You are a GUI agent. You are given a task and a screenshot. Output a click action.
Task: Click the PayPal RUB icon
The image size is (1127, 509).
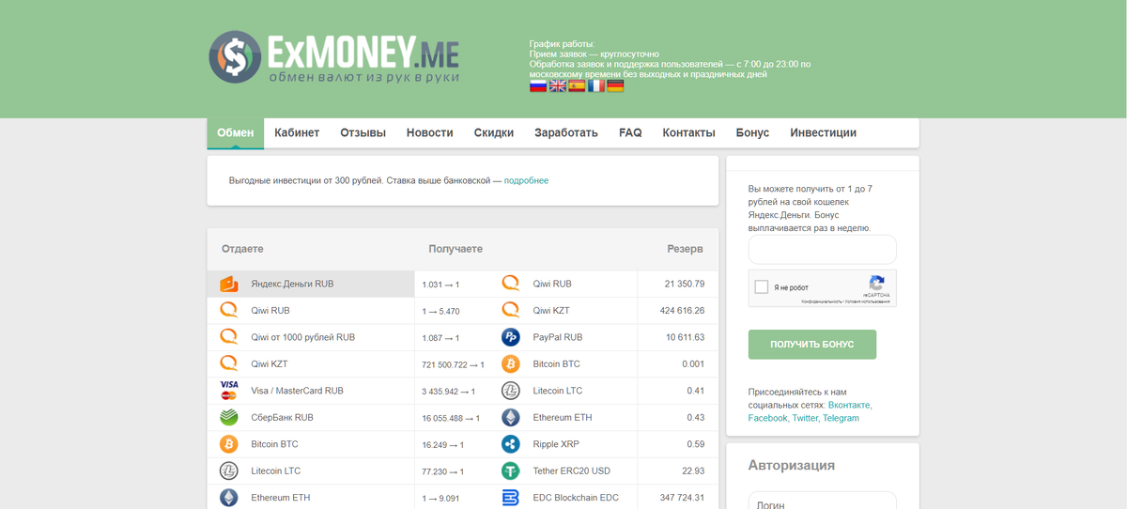[x=511, y=337]
